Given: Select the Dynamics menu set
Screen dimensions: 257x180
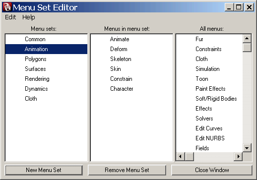Looking at the screenshot, I should click(x=46, y=89).
